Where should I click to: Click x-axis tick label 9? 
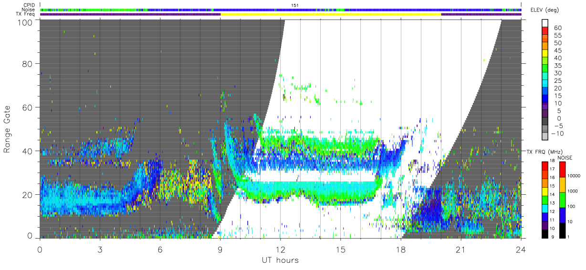(x=220, y=249)
